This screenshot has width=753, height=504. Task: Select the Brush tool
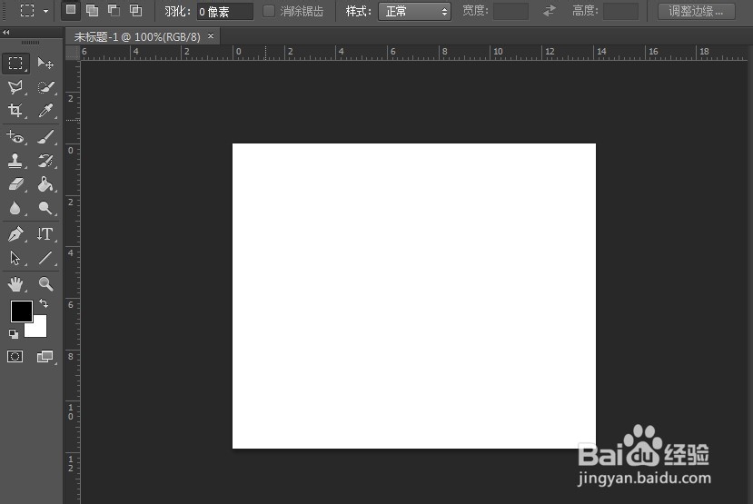click(45, 137)
